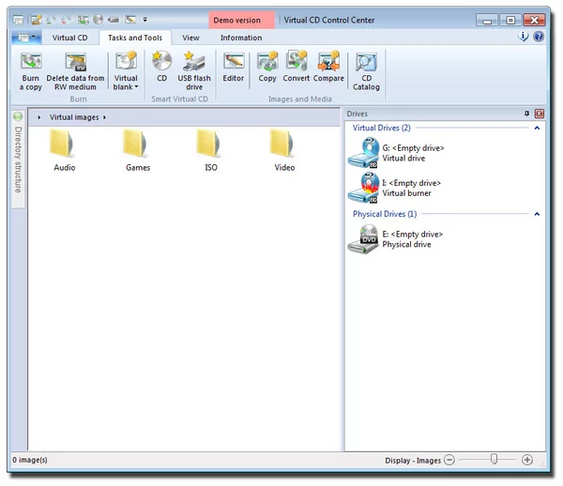563x486 pixels.
Task: Click the display zoom slider handle
Action: [495, 459]
